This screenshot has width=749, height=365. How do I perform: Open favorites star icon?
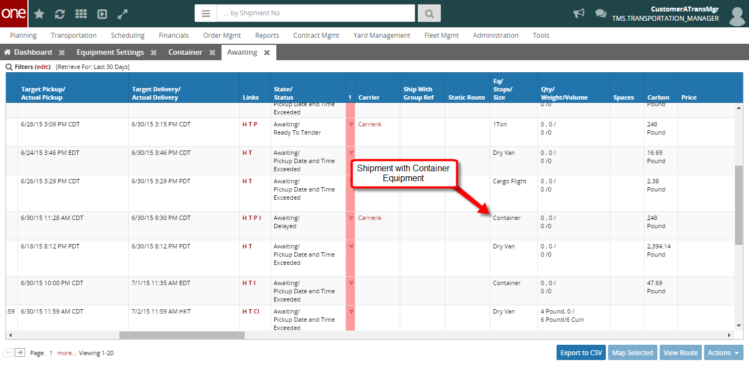coord(39,14)
